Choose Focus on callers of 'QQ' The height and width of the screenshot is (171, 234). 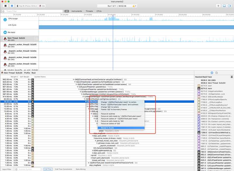click(x=121, y=123)
